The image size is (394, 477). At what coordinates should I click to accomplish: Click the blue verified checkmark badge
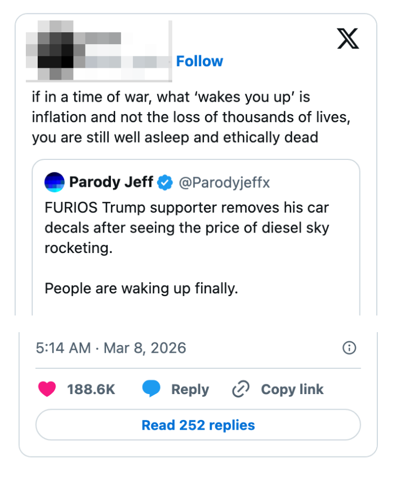[x=165, y=183]
